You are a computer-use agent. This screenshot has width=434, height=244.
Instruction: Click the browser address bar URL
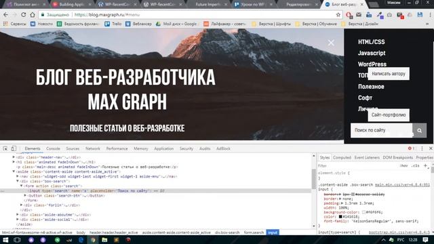pos(107,15)
